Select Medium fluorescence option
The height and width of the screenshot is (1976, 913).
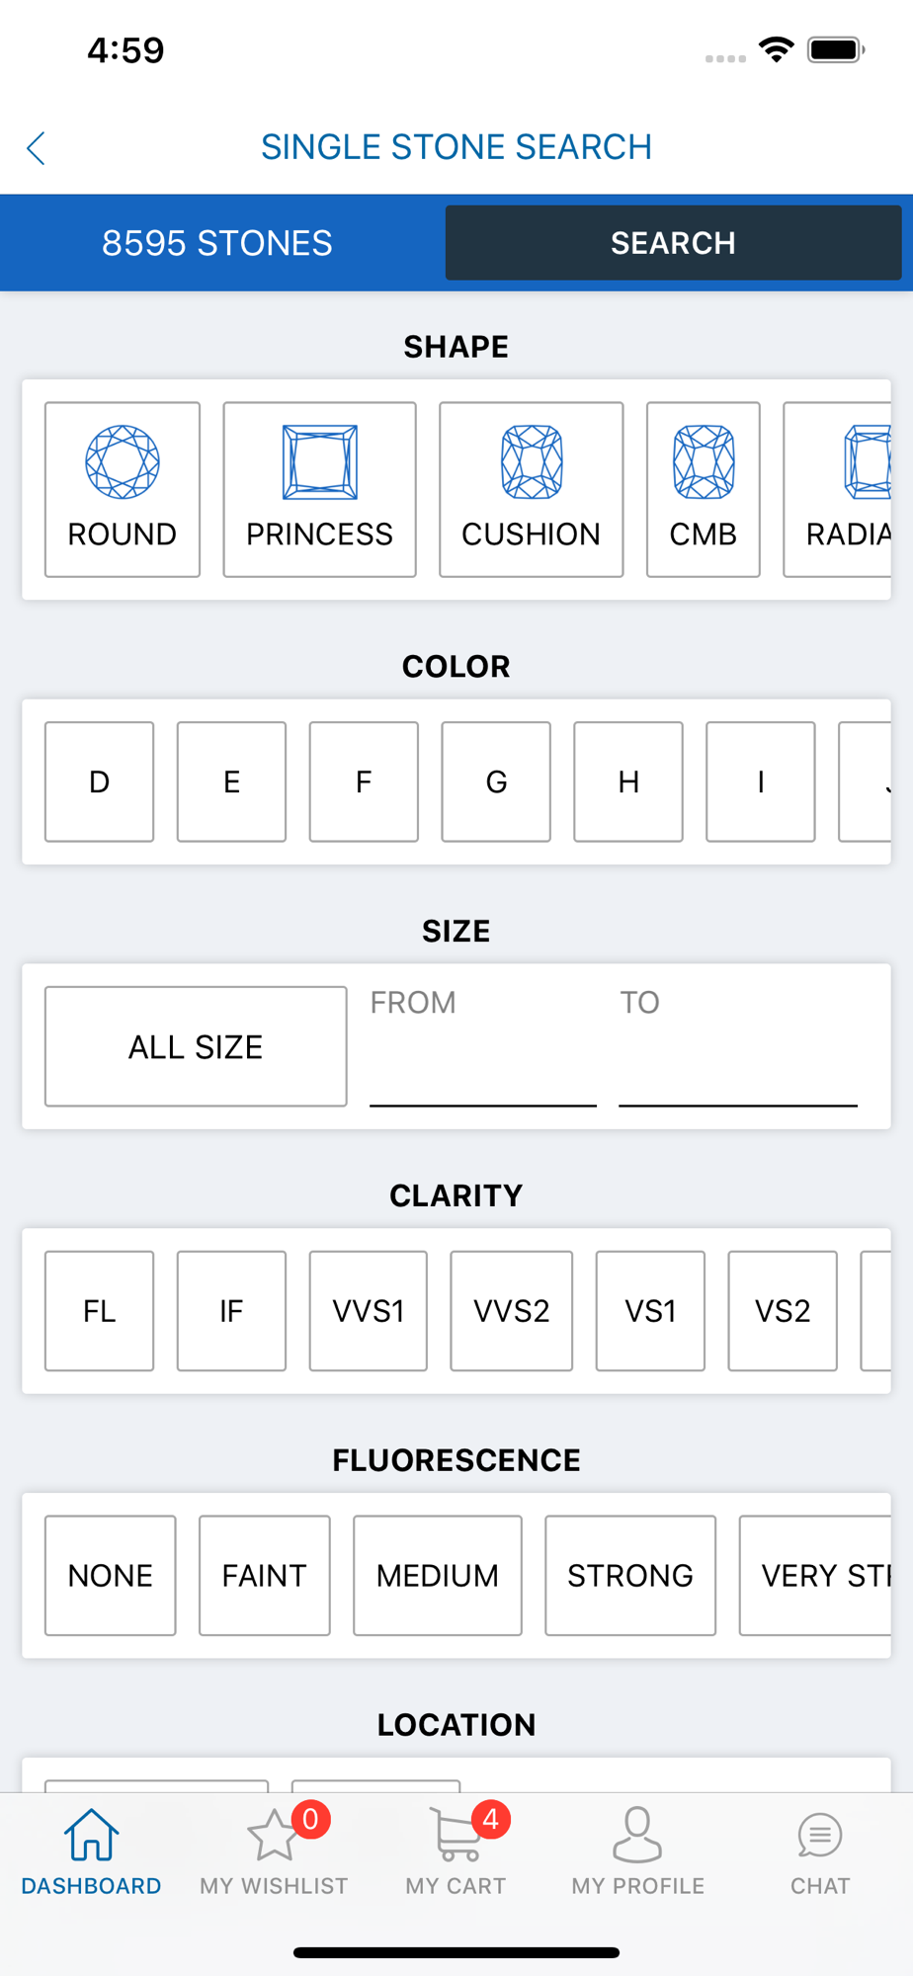tap(438, 1576)
